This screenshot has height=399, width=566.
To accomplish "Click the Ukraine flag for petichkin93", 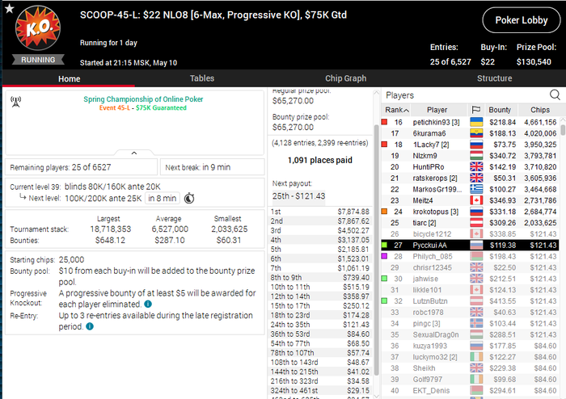I will (476, 122).
